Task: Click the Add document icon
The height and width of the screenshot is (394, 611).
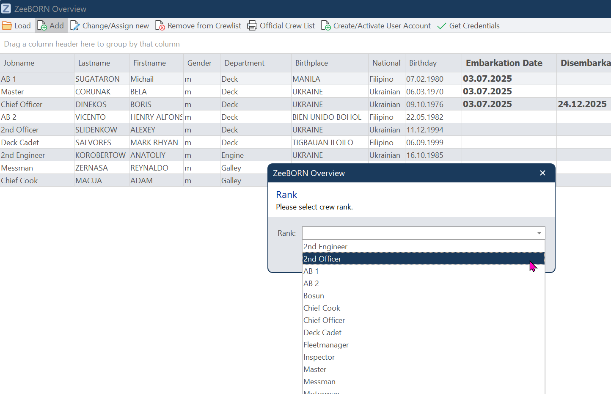Action: click(42, 26)
